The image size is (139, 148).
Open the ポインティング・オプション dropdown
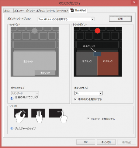66,19
